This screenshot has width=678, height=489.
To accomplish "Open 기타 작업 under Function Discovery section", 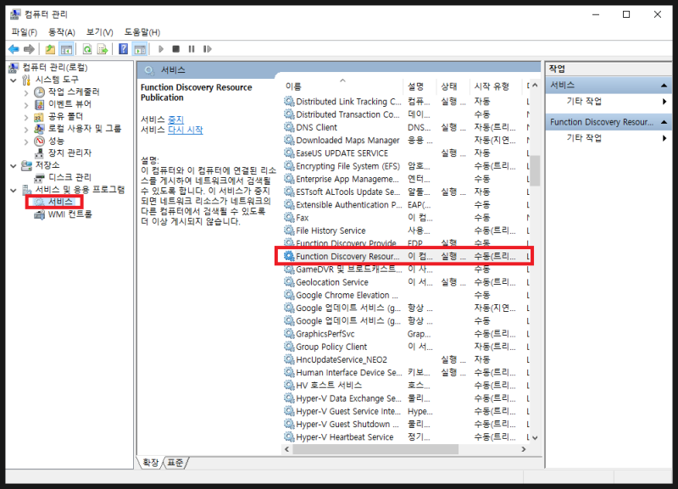I will [584, 138].
